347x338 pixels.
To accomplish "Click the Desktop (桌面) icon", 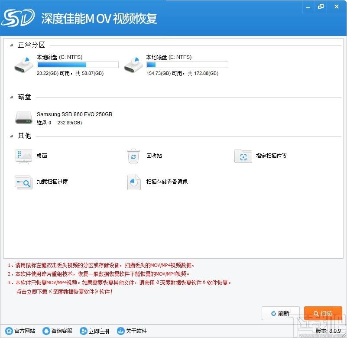I will [24, 156].
